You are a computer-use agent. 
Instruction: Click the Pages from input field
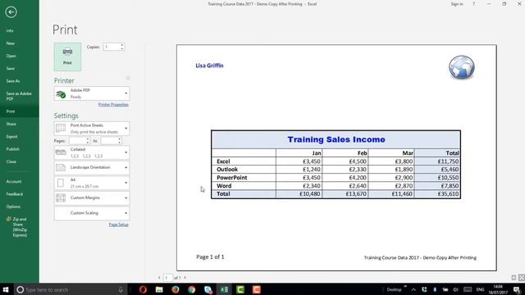coord(77,141)
